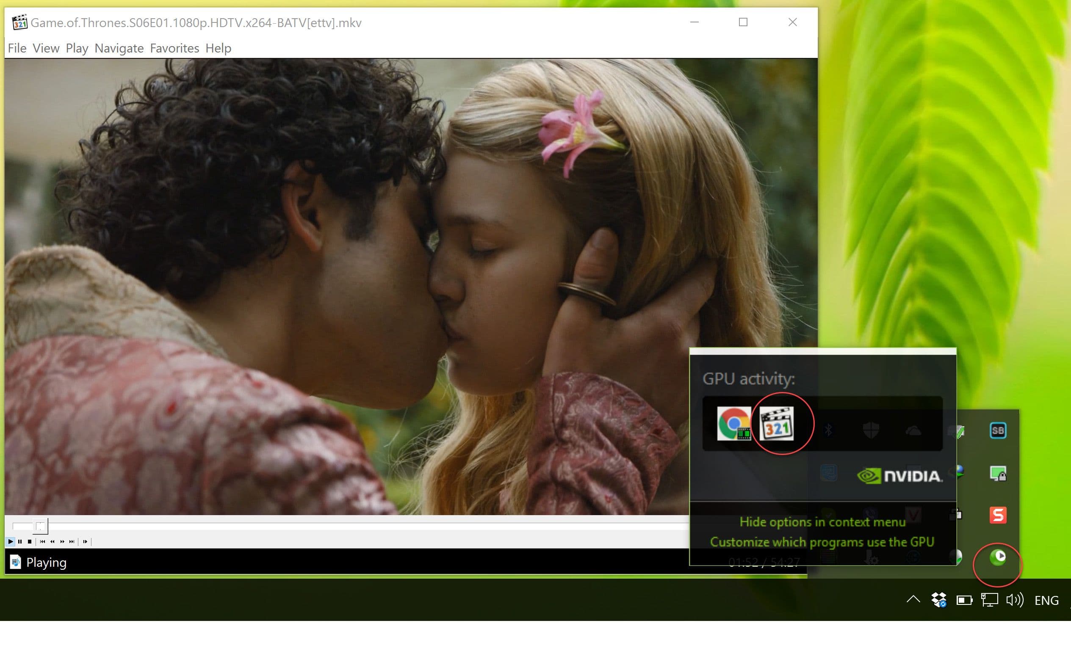Increase playback speed with fast-forward button
Screen dimensions: 1071x651
[x=62, y=541]
